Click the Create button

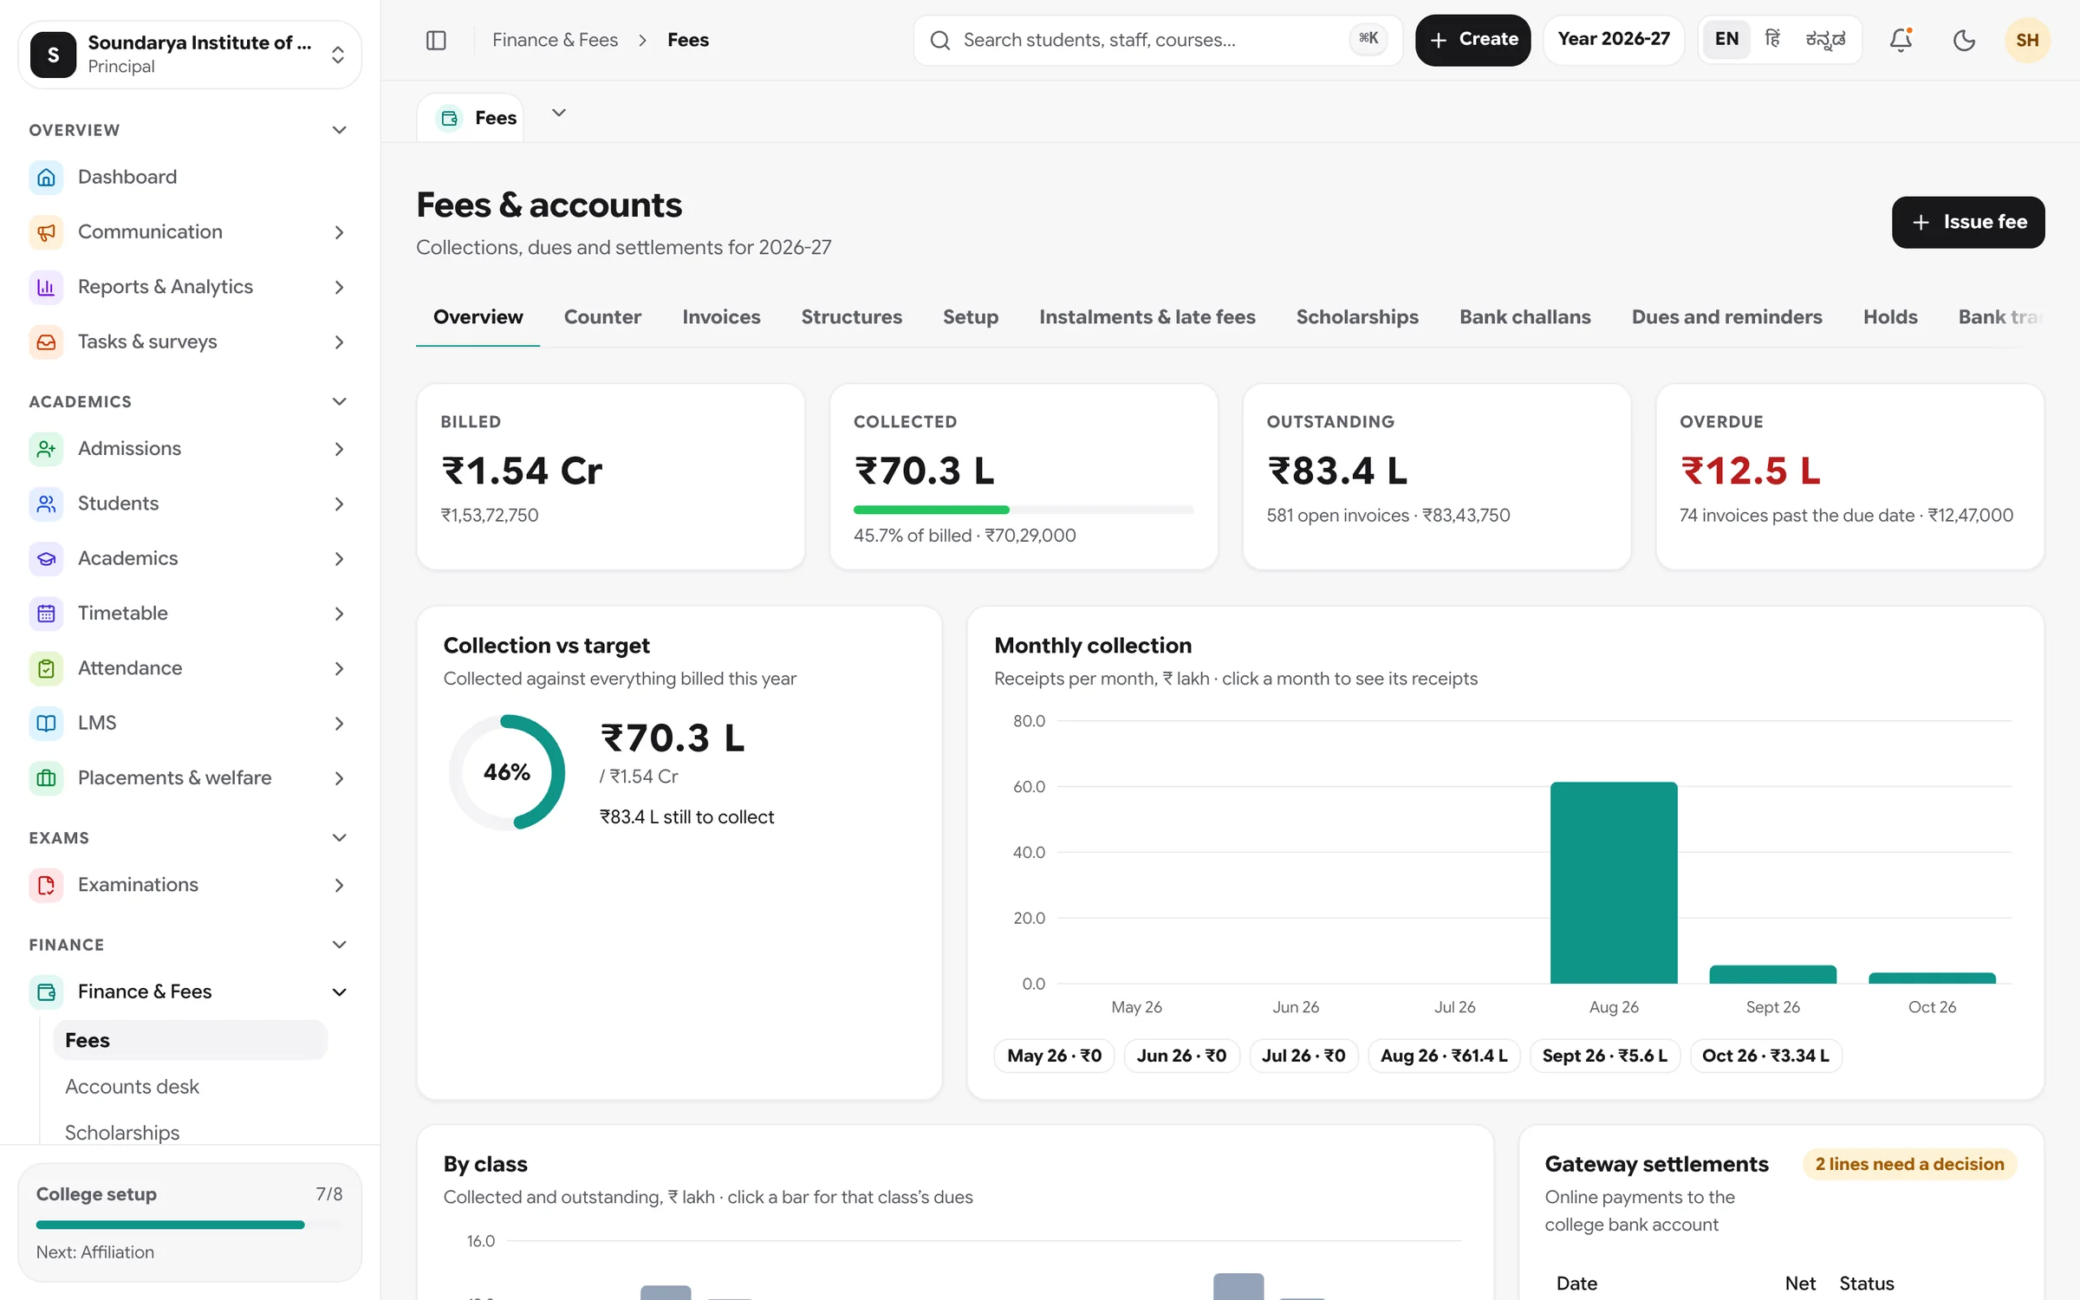(x=1472, y=40)
